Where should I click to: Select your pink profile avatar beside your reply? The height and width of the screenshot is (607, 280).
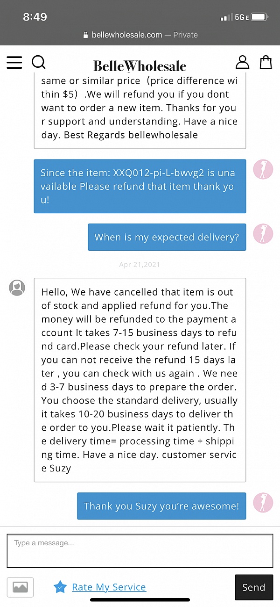[263, 169]
